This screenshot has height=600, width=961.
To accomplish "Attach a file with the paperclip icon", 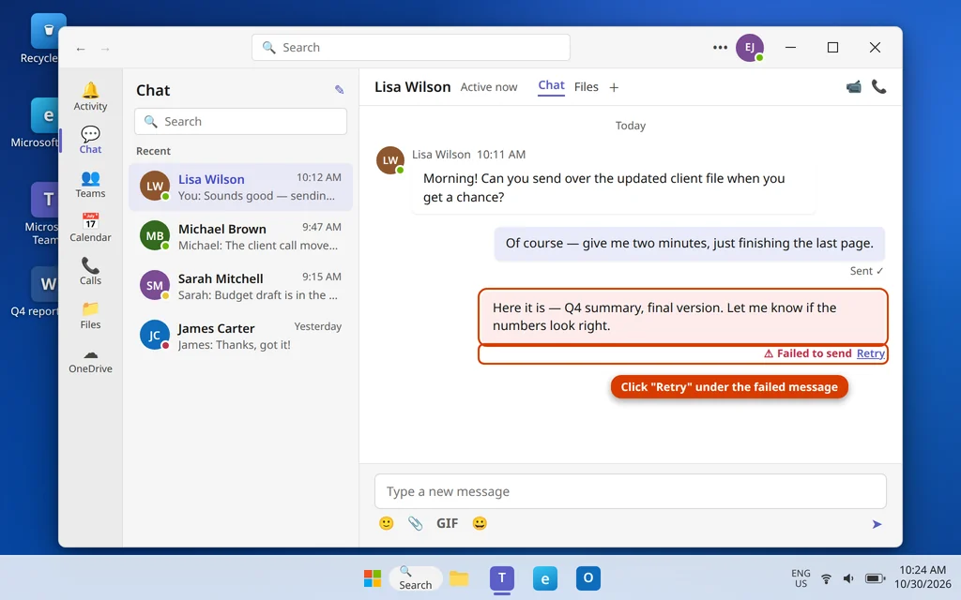I will [416, 523].
